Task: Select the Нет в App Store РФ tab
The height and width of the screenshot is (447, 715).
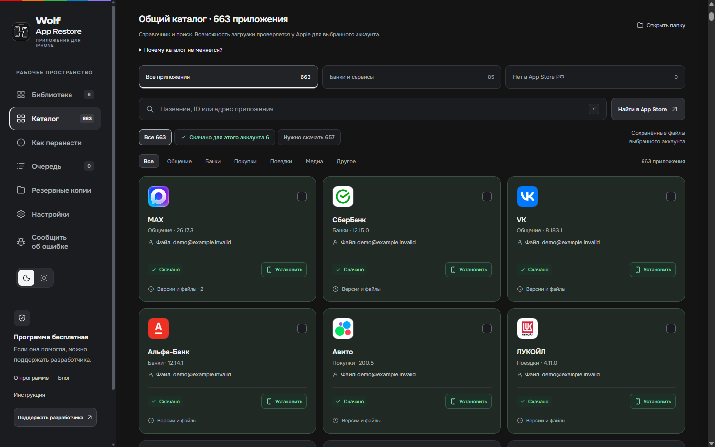Action: coord(595,77)
